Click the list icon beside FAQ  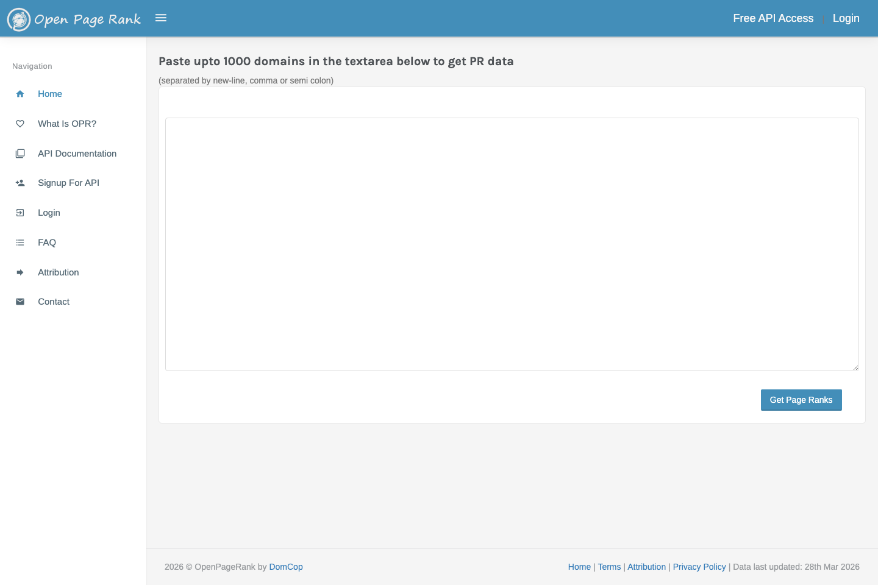click(20, 243)
